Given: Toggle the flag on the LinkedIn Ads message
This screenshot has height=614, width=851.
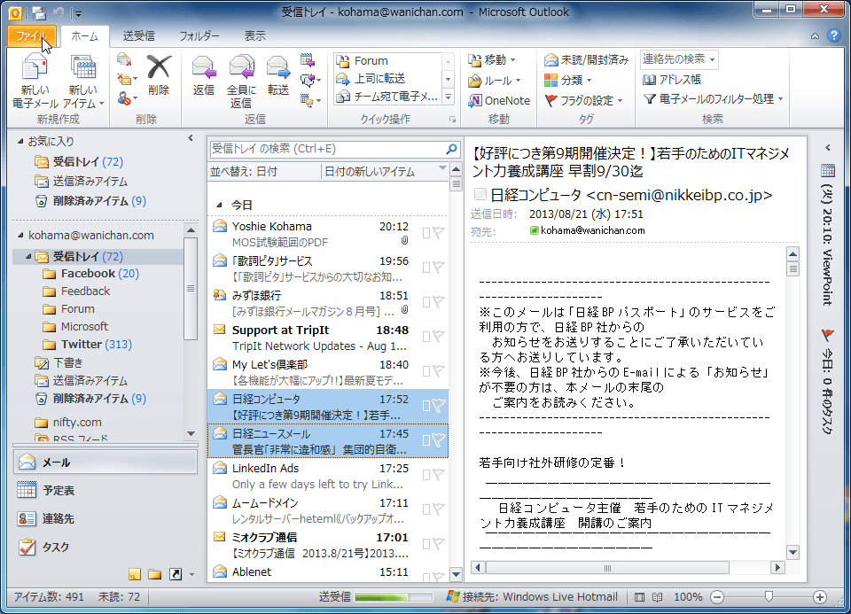Looking at the screenshot, I should pyautogui.click(x=439, y=475).
